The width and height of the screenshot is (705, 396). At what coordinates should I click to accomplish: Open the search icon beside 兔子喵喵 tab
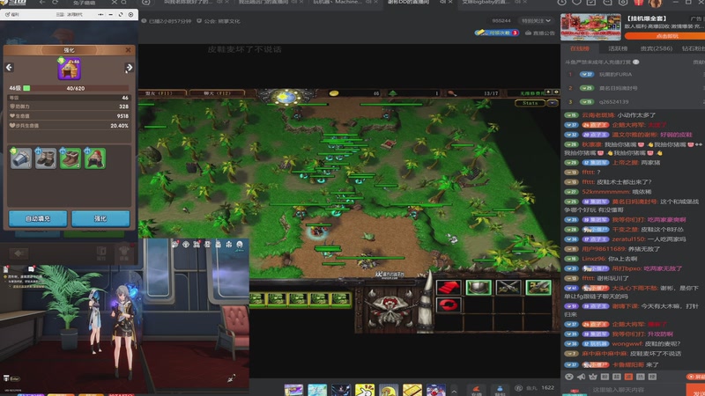123,3
